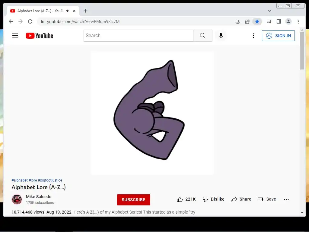
Task: Maximize the browser window
Action: [288, 6]
